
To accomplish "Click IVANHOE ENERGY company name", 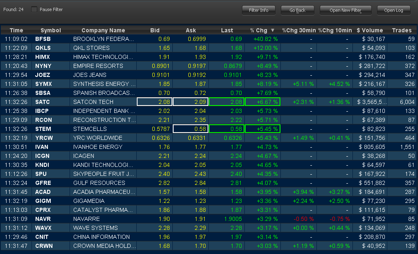I will tap(98, 147).
